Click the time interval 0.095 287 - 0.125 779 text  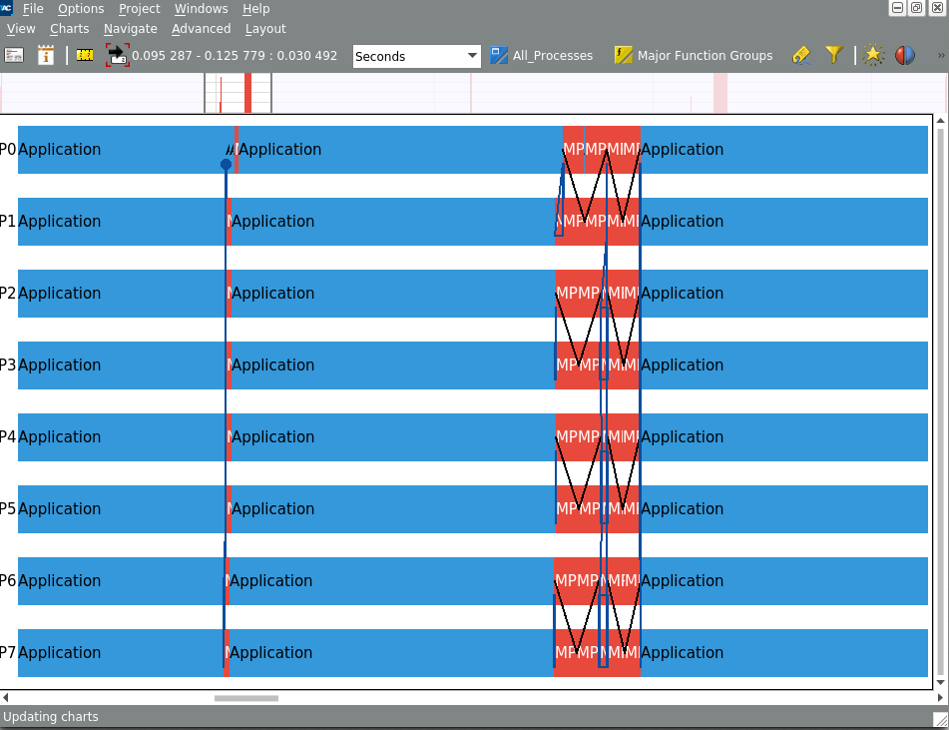tap(235, 56)
